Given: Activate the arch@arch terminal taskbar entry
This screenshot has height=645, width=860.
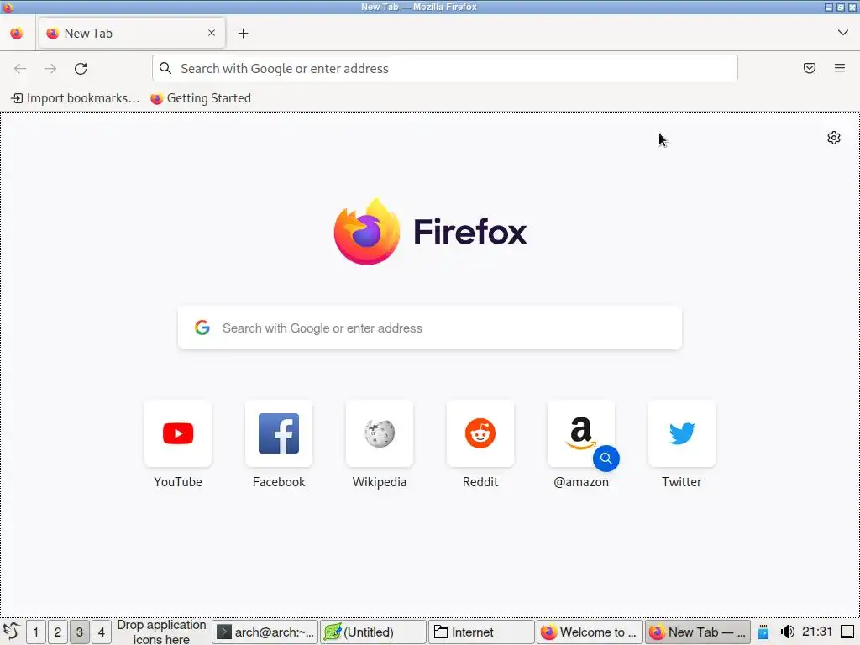Looking at the screenshot, I should tap(265, 632).
